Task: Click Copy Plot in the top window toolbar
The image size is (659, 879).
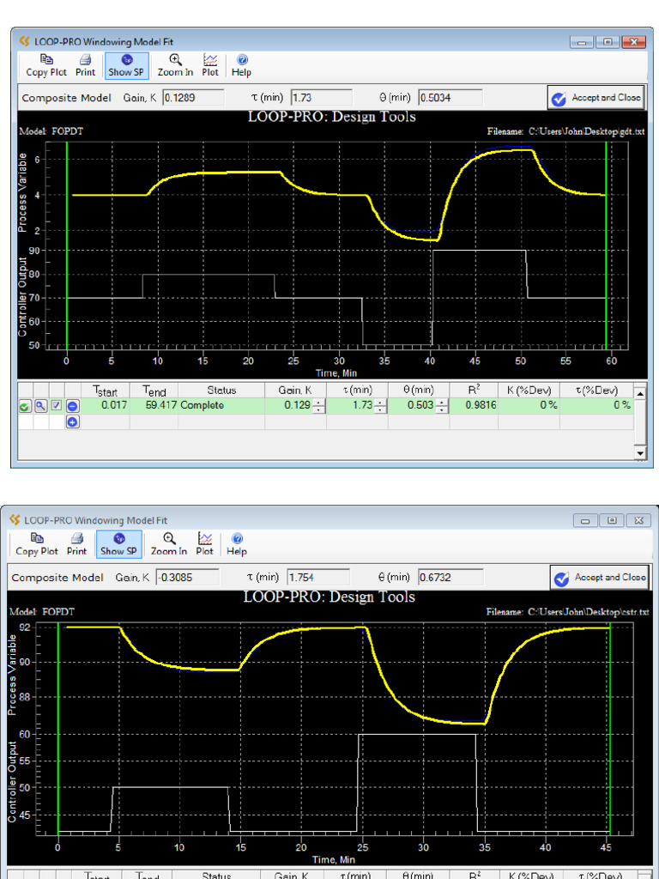Action: [45, 65]
